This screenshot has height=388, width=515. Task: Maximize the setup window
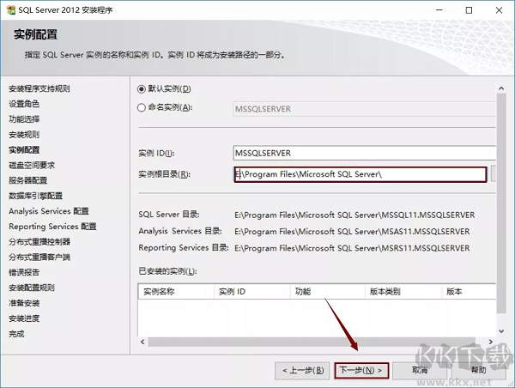469,11
